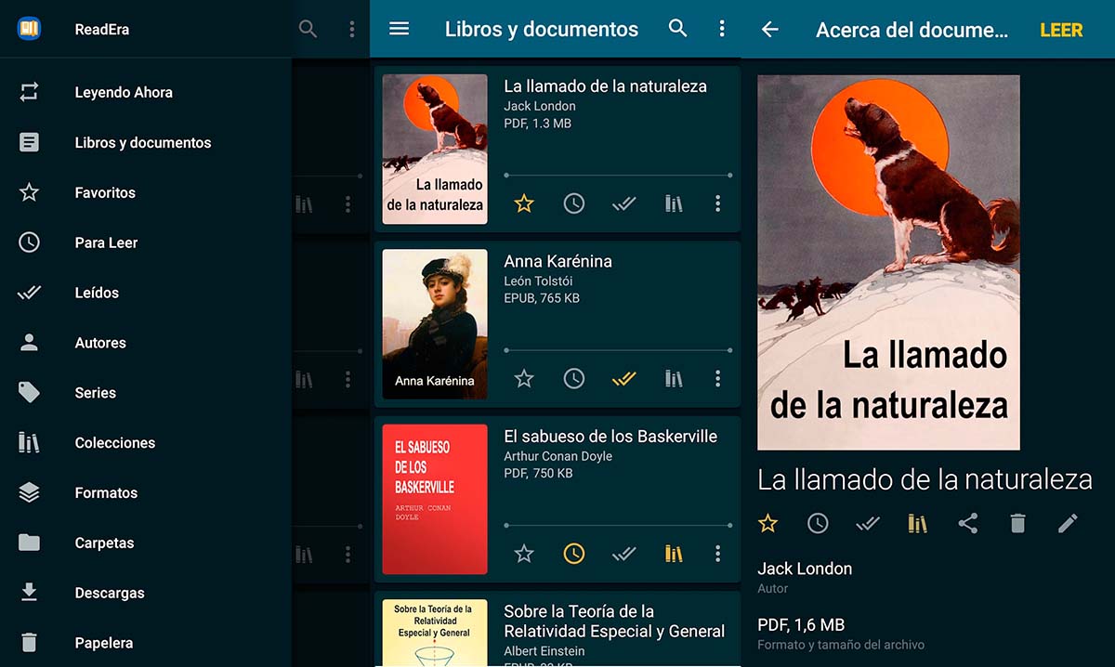Click the Papelera label in the drawer
Viewport: 1115px width, 667px height.
click(104, 643)
